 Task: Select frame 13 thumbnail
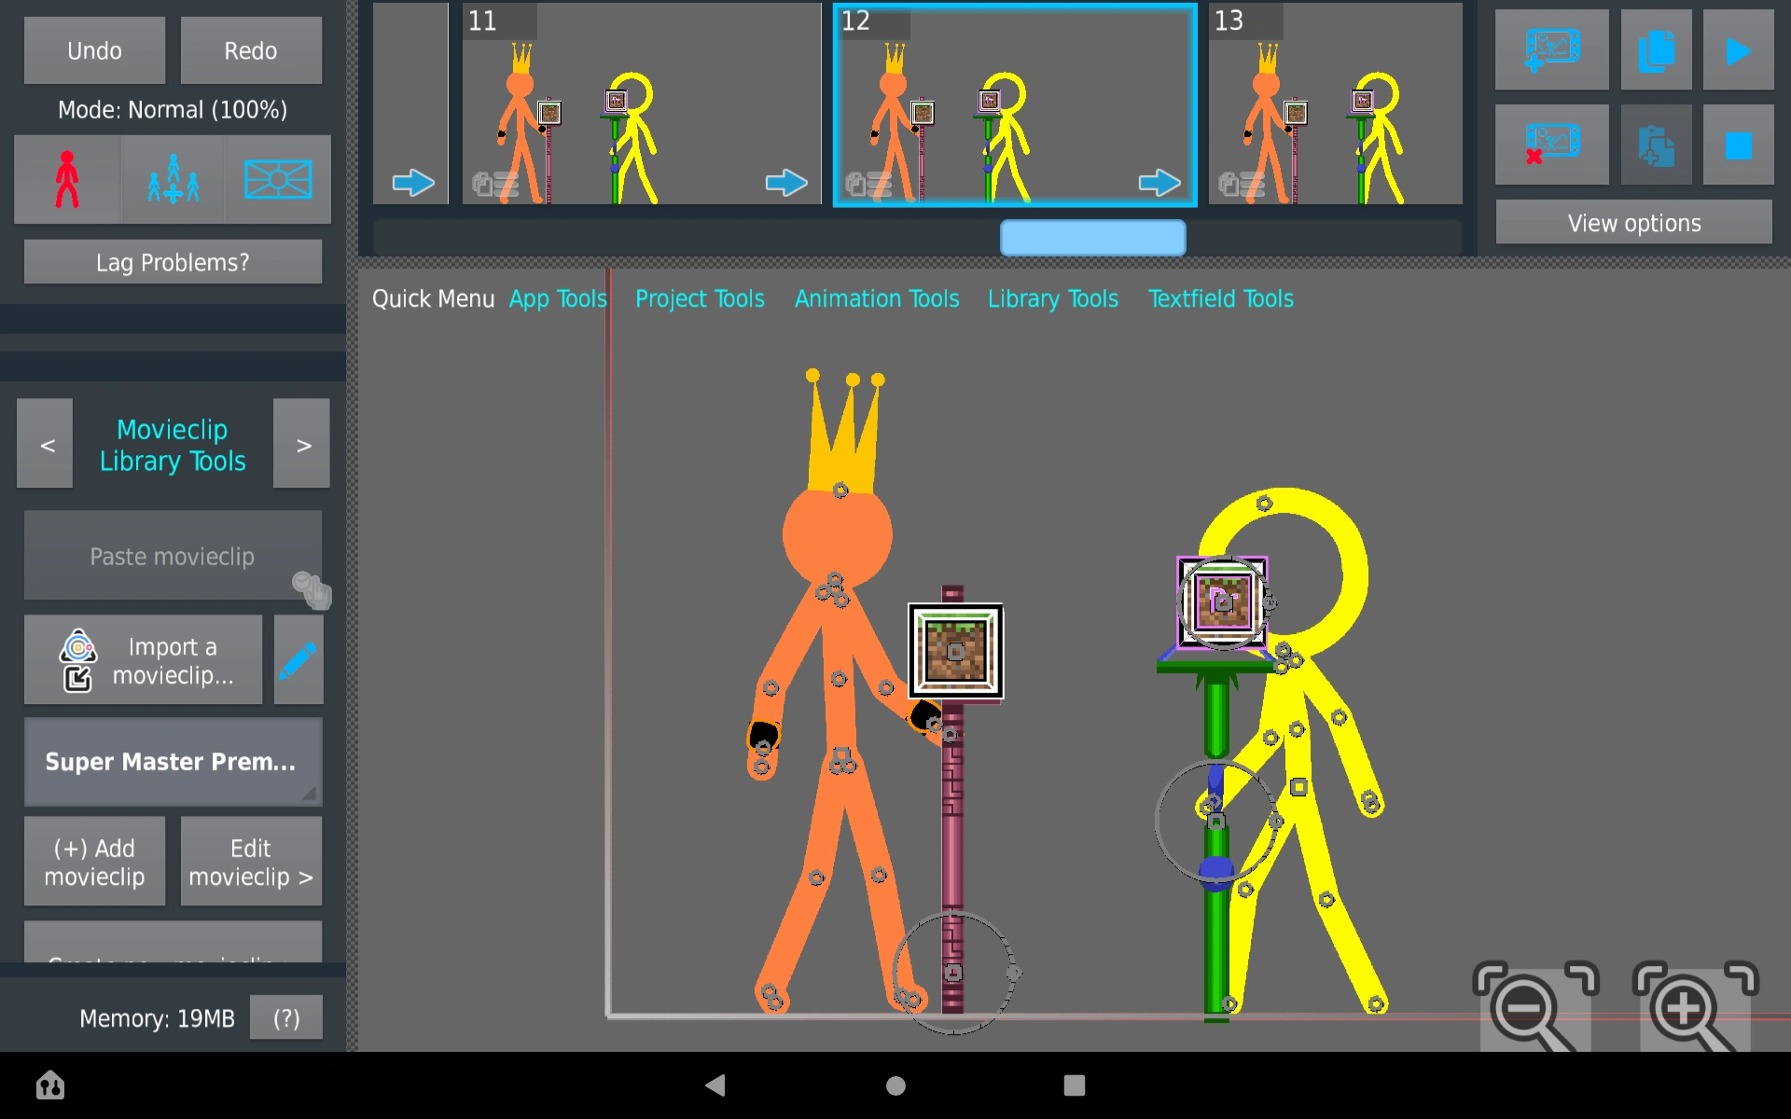[x=1335, y=104]
